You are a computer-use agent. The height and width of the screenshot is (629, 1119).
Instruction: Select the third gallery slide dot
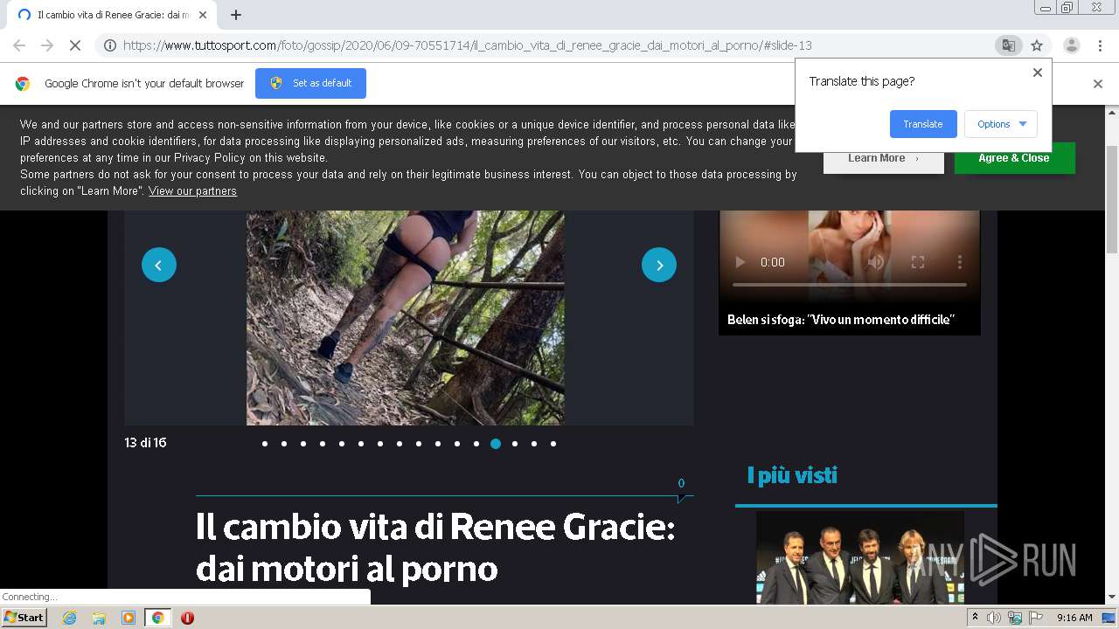pos(303,444)
